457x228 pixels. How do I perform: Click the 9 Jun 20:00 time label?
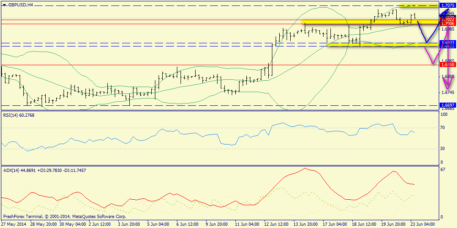tap(217, 224)
